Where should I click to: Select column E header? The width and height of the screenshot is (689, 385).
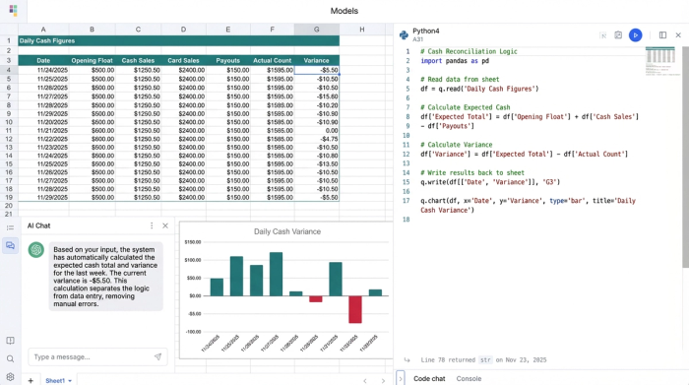click(x=228, y=30)
